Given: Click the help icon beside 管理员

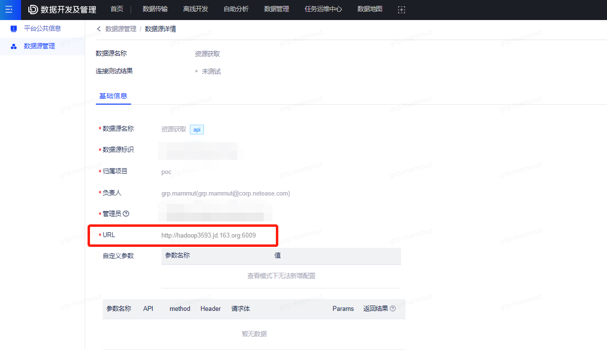Looking at the screenshot, I should point(126,214).
